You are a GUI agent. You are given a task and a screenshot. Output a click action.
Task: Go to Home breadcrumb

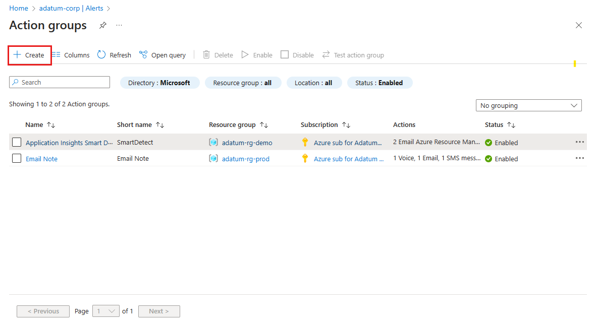point(19,9)
